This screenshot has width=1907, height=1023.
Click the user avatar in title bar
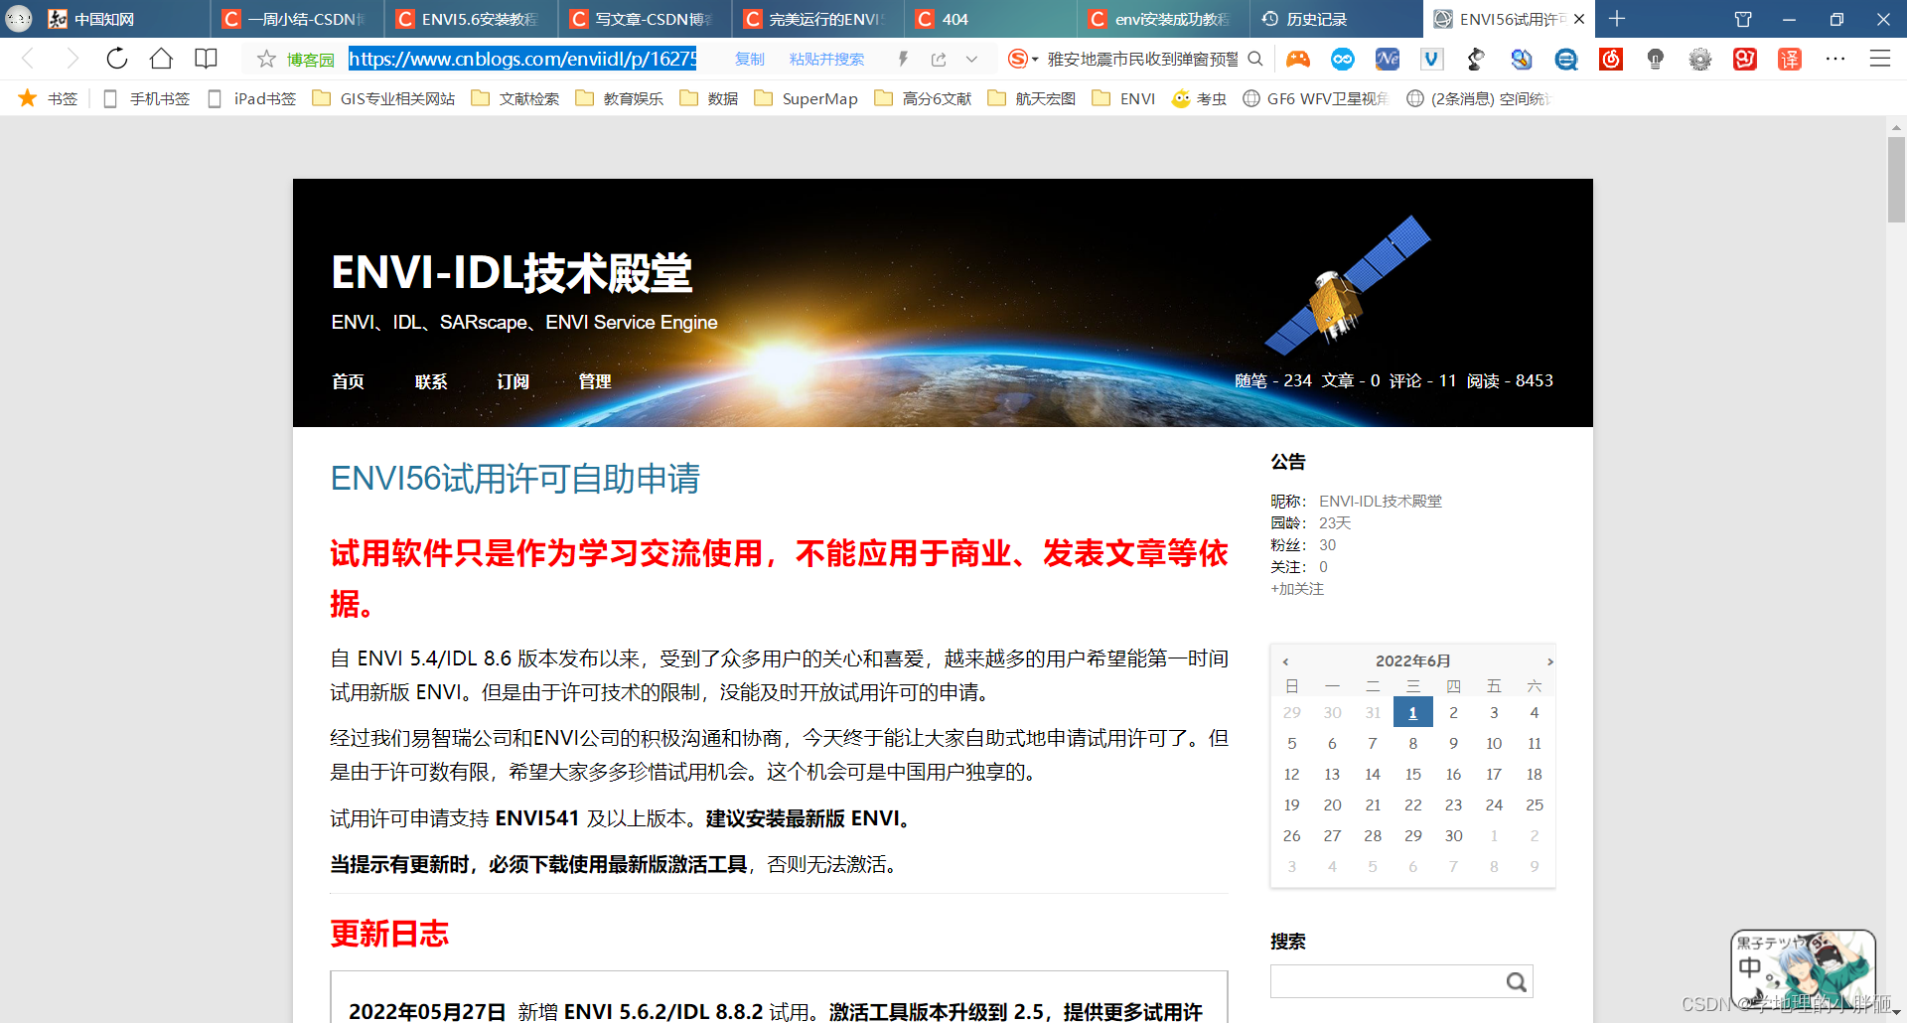tap(19, 19)
